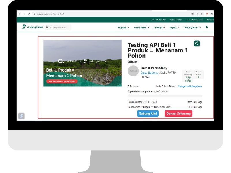Open Carbon Calculator in top bar

[x=158, y=20]
